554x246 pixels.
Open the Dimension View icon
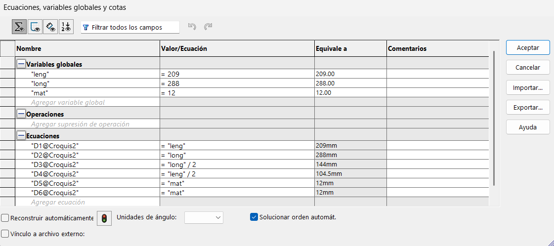[x=50, y=27]
